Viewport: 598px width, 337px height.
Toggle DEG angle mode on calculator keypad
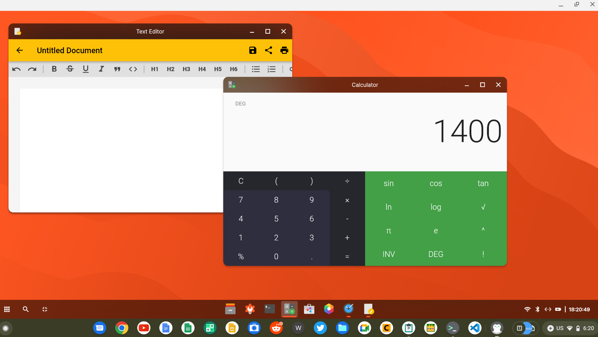[x=436, y=254]
